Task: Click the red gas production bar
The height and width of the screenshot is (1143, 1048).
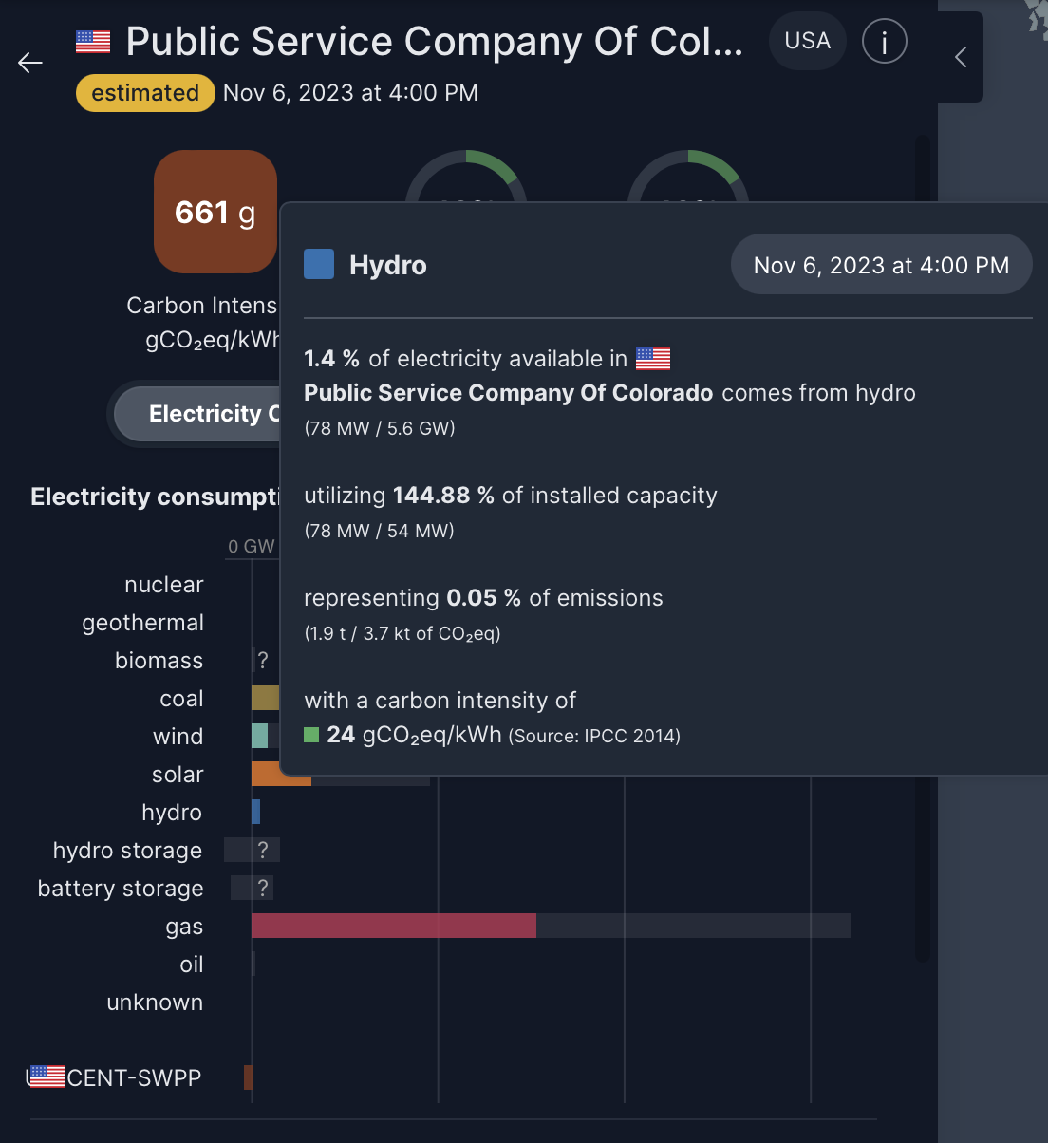Action: 394,926
